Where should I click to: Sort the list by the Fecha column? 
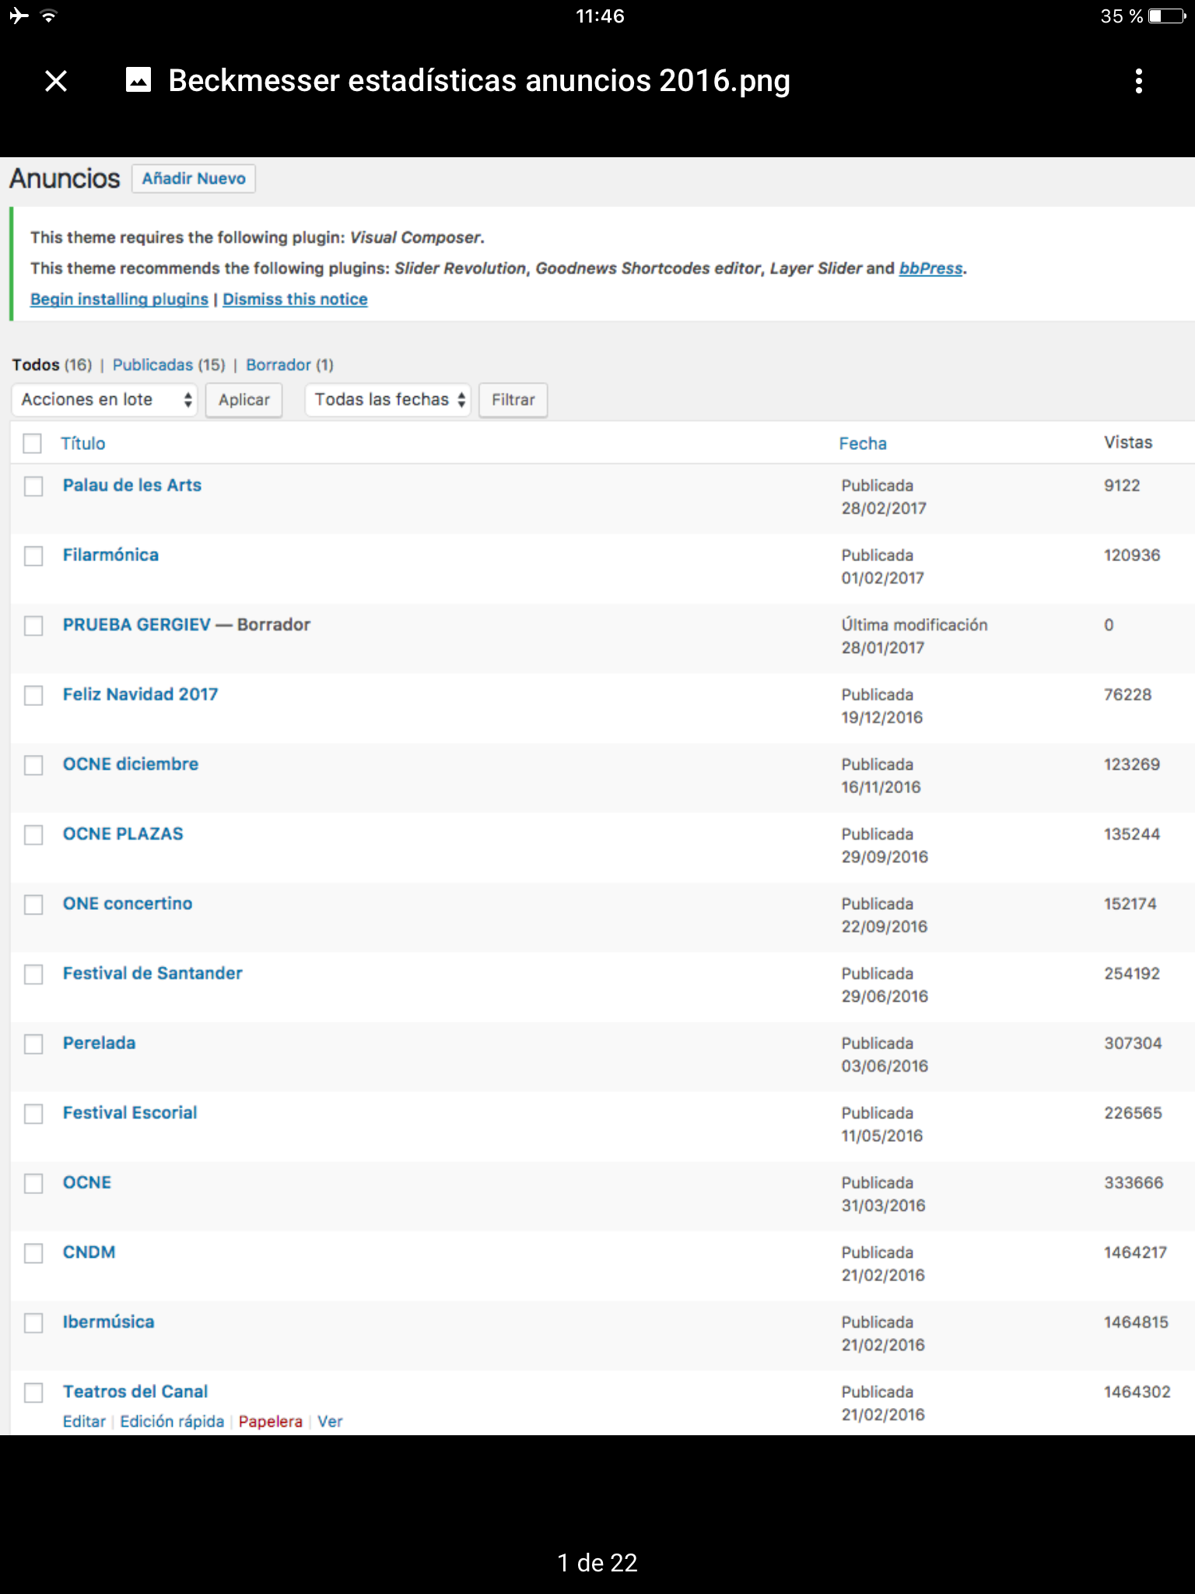[862, 444]
